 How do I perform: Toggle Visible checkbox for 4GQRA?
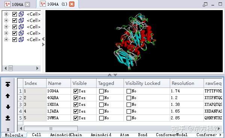tap(76, 98)
